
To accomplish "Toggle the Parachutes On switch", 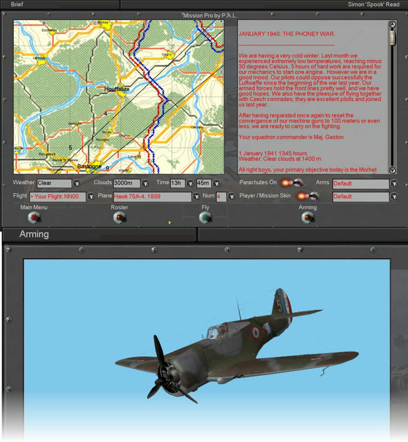I will click(x=292, y=183).
